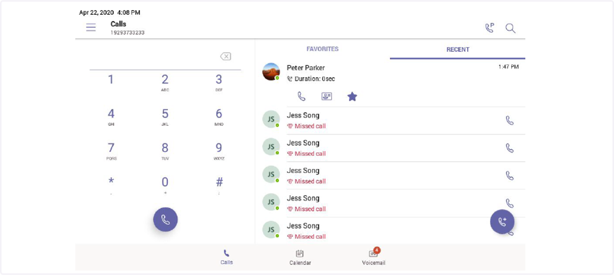Open Calls in bottom navigation
This screenshot has height=275, width=614.
click(x=227, y=257)
